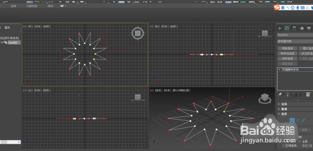
Task: Click the 可编辑样条线 text in modifier stack
Action: [290, 70]
